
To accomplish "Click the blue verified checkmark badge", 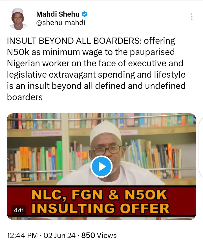I will click(x=85, y=14).
